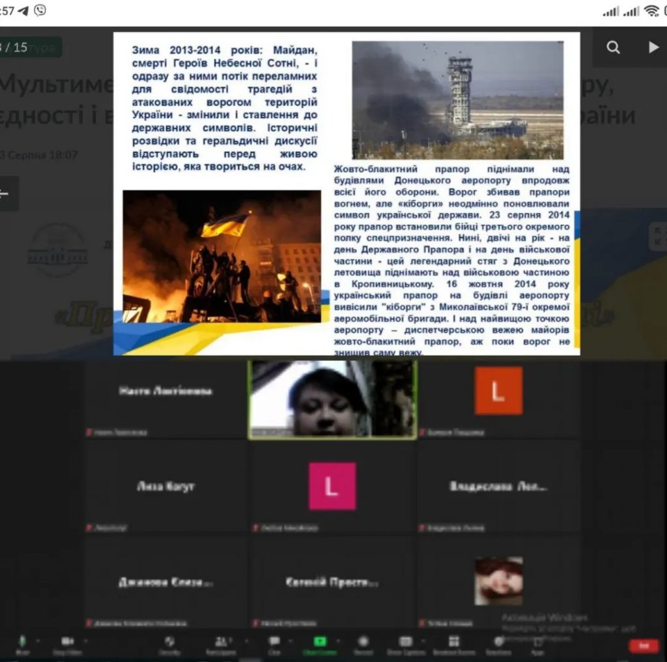
Task: Open the Zoom Apps panel
Action: coord(537,642)
